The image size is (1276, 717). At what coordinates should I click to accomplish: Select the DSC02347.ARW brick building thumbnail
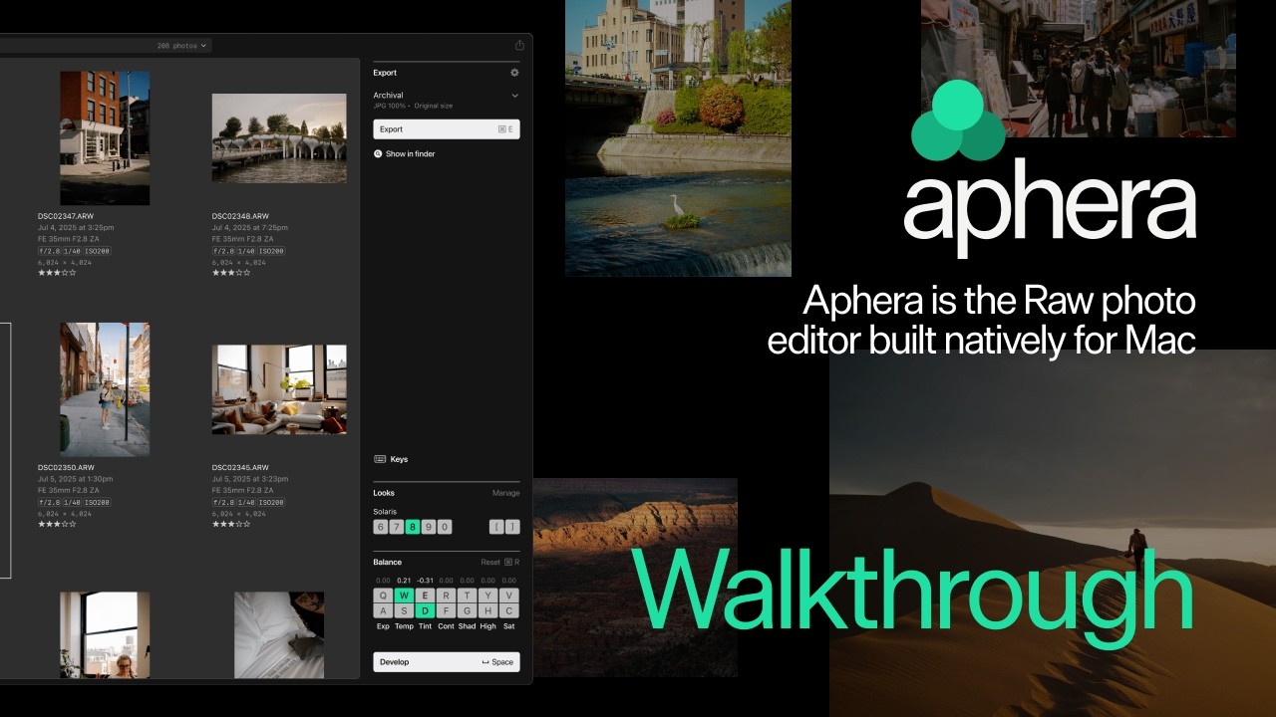(x=105, y=137)
